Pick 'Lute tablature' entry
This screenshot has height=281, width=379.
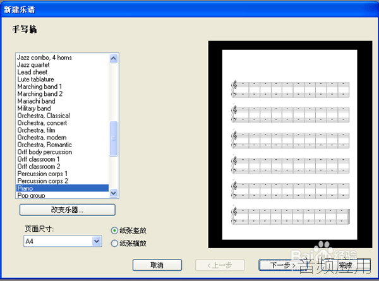pos(63,80)
